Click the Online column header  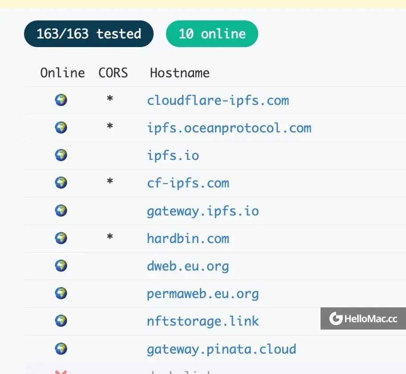coord(63,73)
